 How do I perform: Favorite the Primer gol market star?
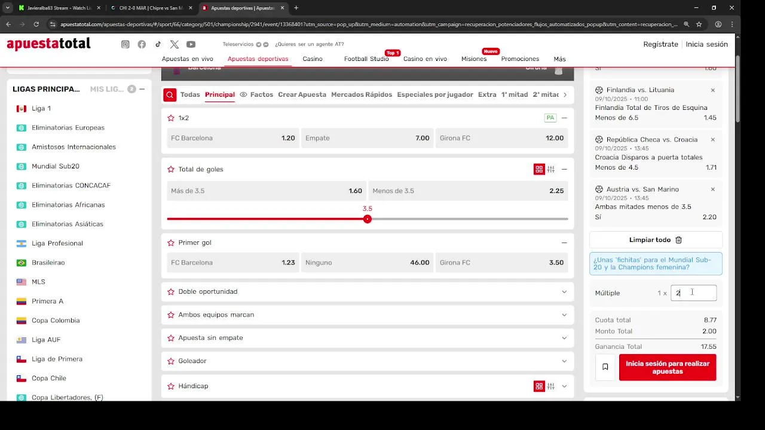point(171,243)
